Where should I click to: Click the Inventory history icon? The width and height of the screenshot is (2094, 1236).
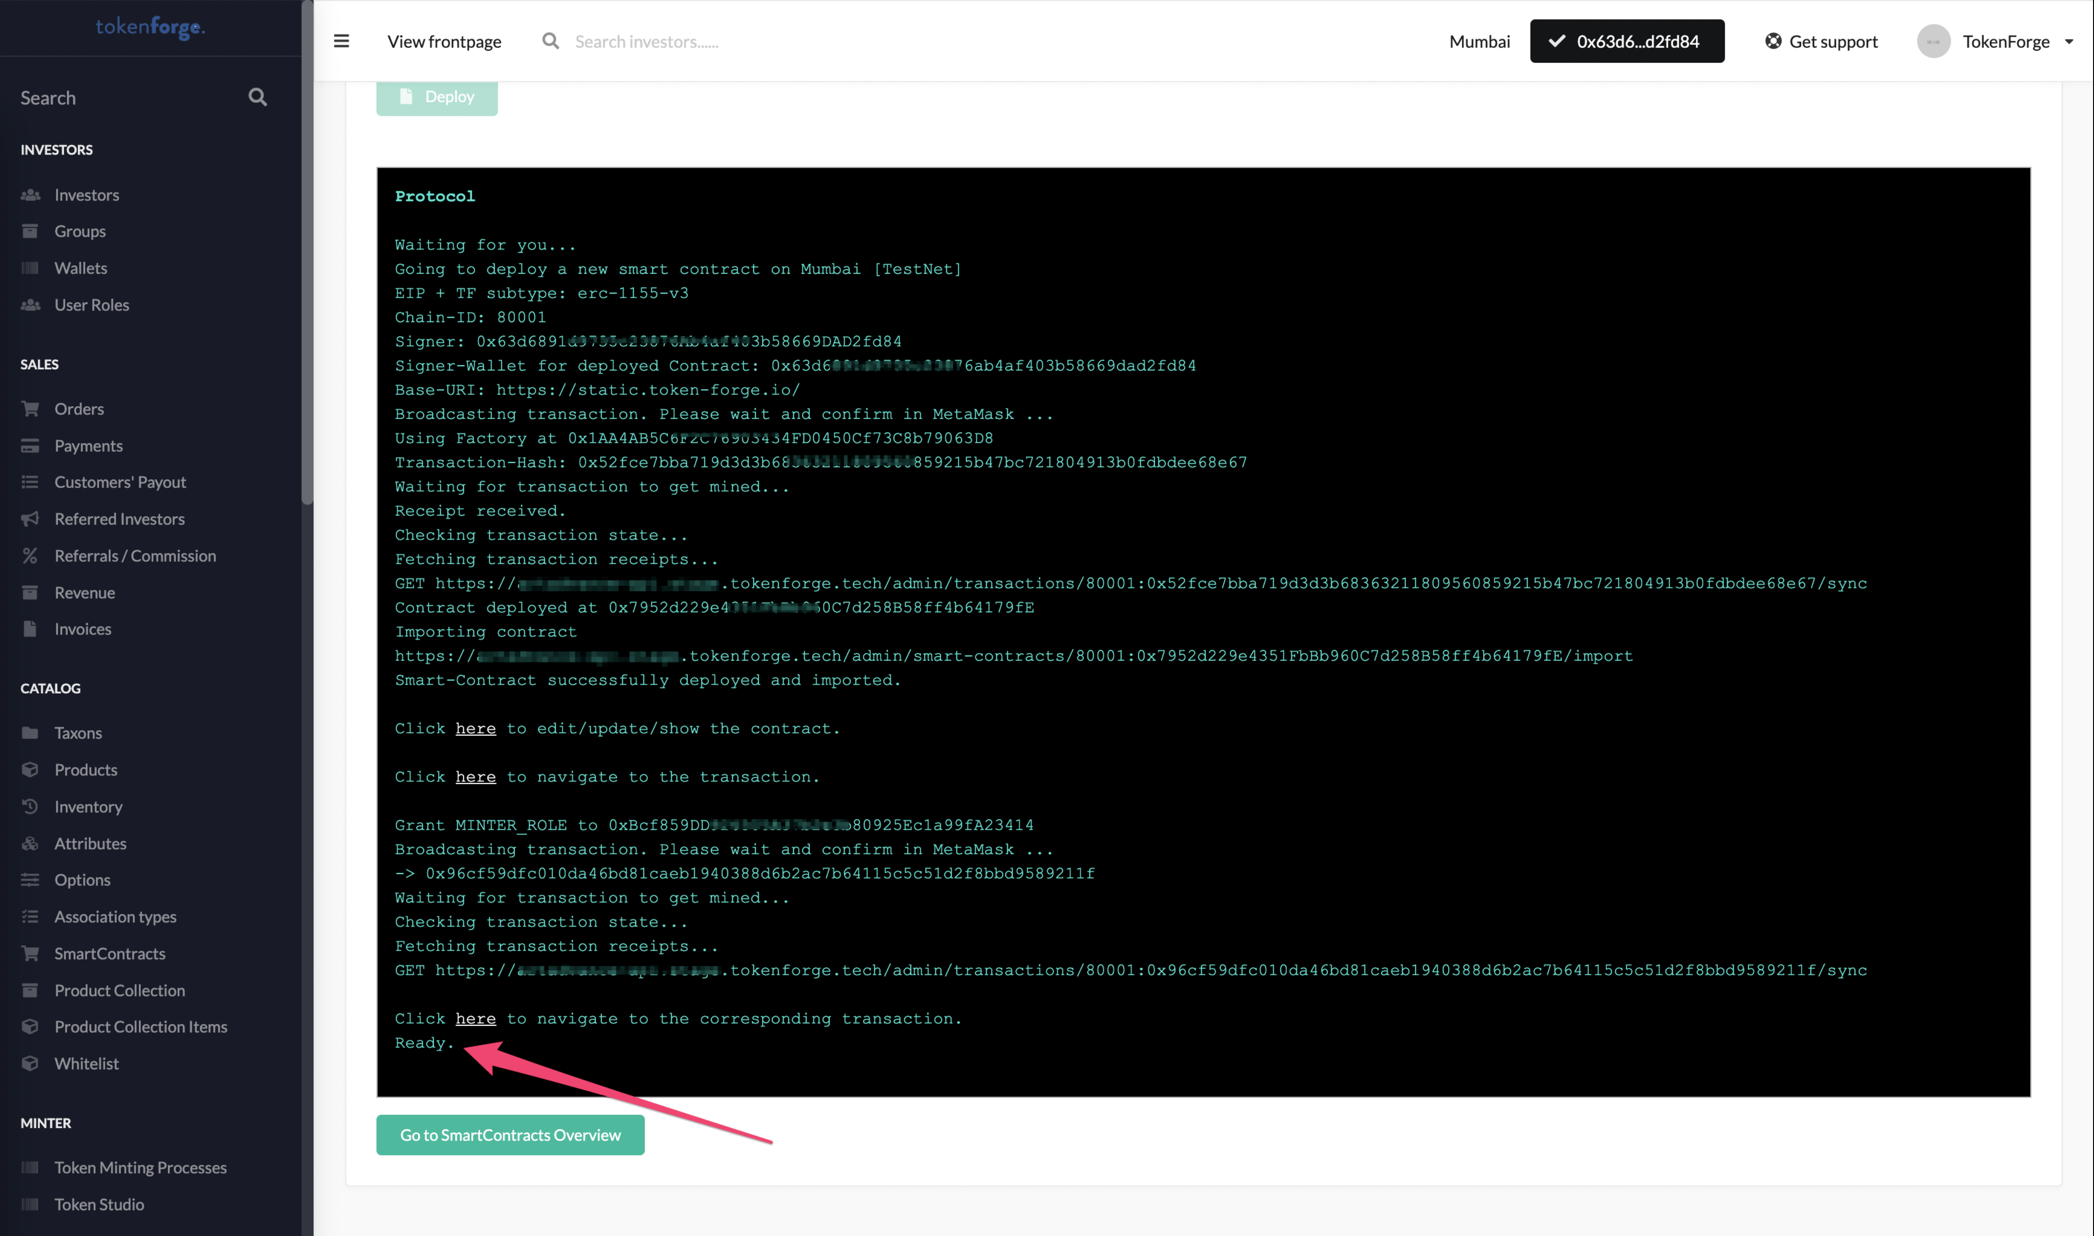30,806
